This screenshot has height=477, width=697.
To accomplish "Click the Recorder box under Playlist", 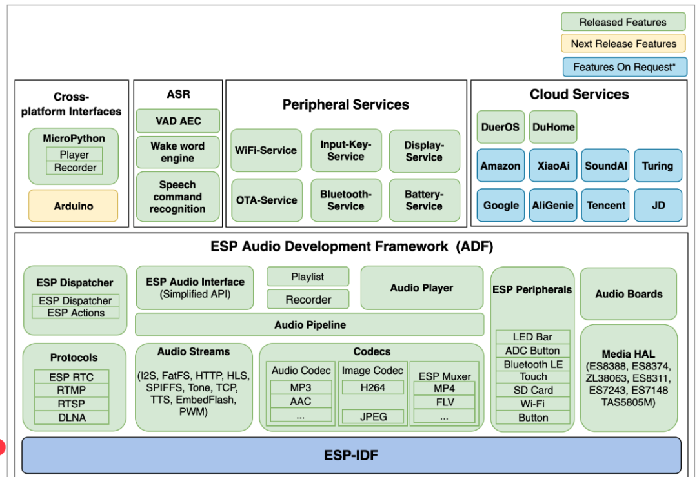I will (x=308, y=300).
